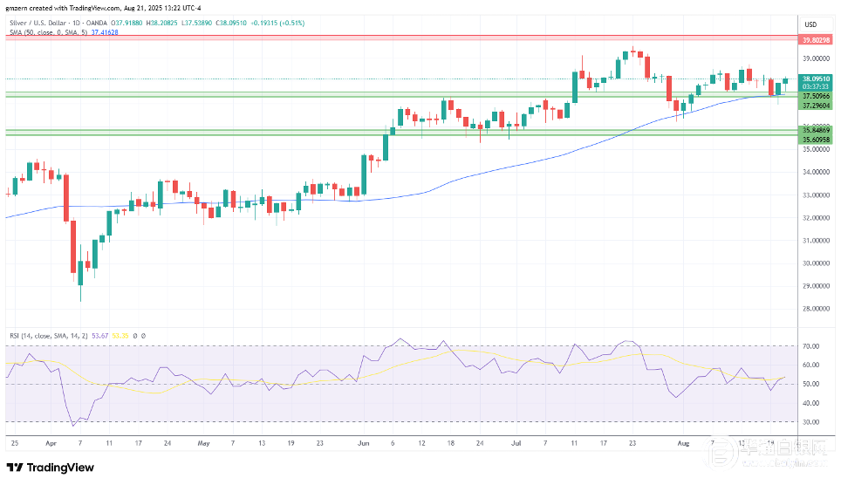The image size is (841, 485).
Task: Select the Aug date on time axis
Action: point(683,443)
